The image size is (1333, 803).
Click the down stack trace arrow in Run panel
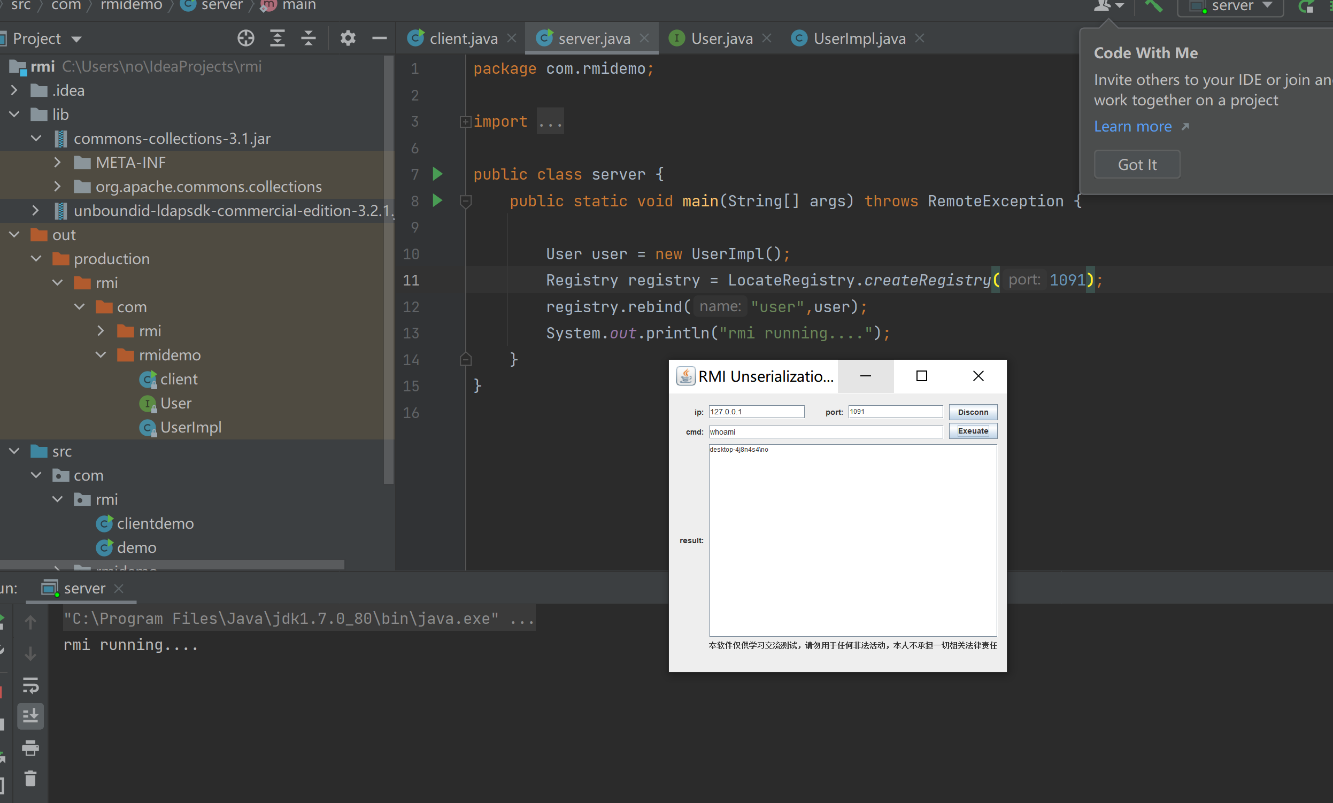coord(30,654)
